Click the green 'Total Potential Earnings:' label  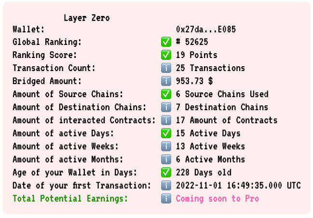coord(70,199)
